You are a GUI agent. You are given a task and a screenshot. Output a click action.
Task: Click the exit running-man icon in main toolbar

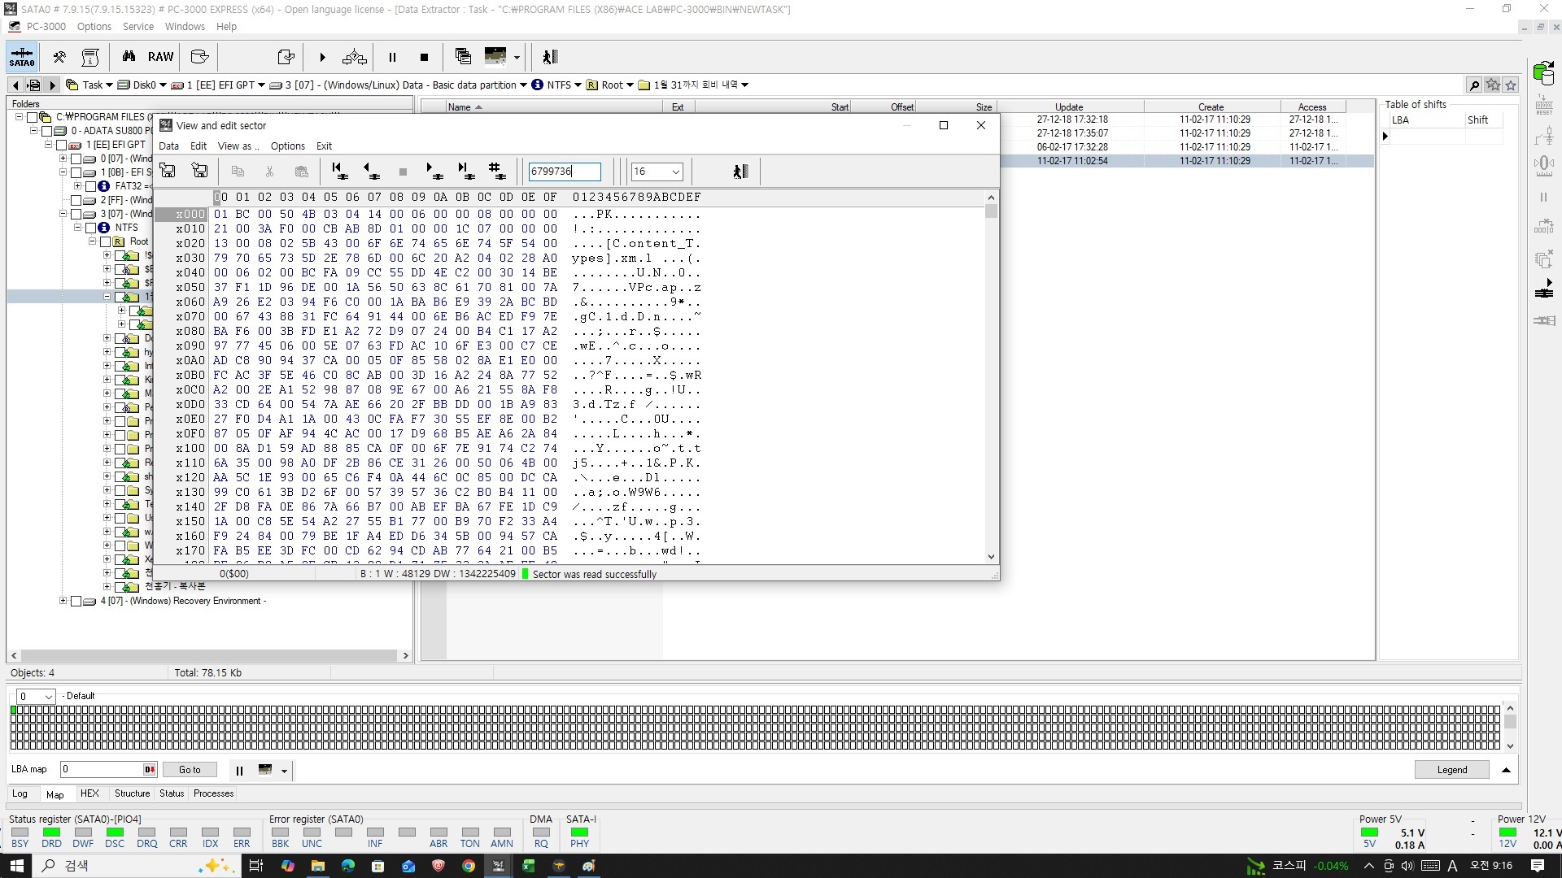click(x=550, y=57)
